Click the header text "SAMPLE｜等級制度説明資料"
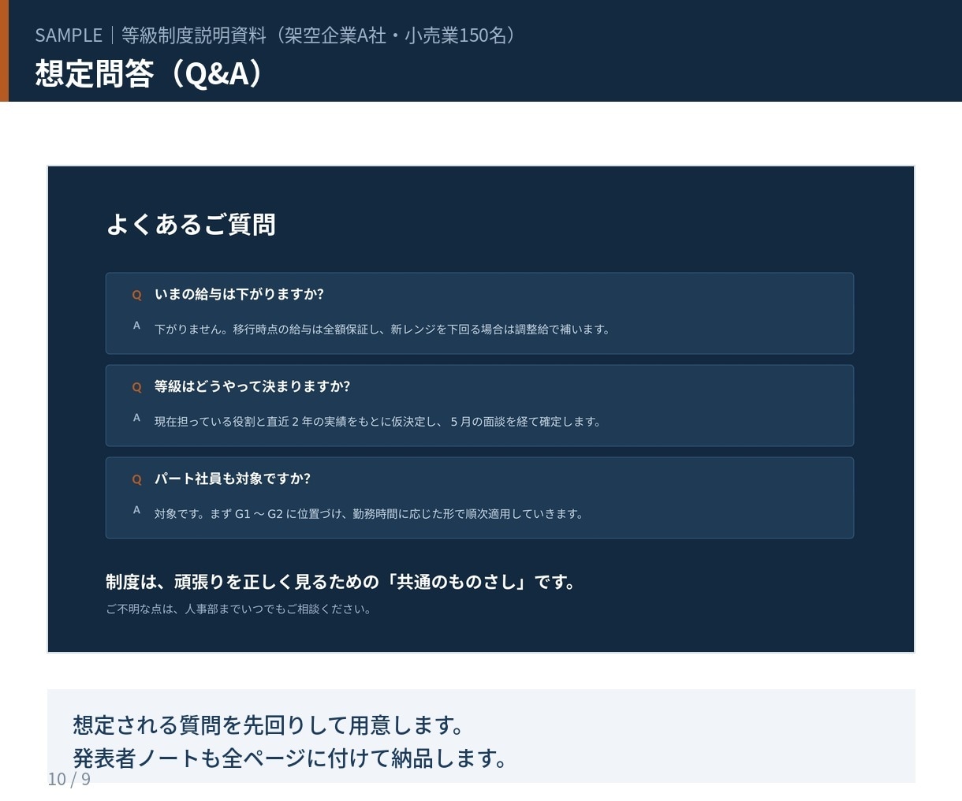The height and width of the screenshot is (801, 962). [151, 35]
